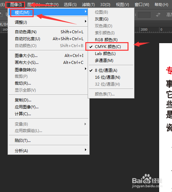Choose 裁切(R)... menu entry
This screenshot has width=172, height=192.
pos(48,83)
